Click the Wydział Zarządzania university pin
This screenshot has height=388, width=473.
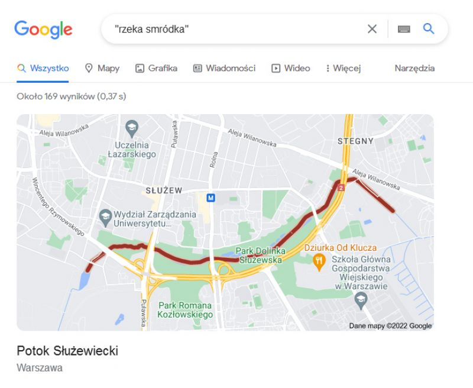tap(105, 218)
